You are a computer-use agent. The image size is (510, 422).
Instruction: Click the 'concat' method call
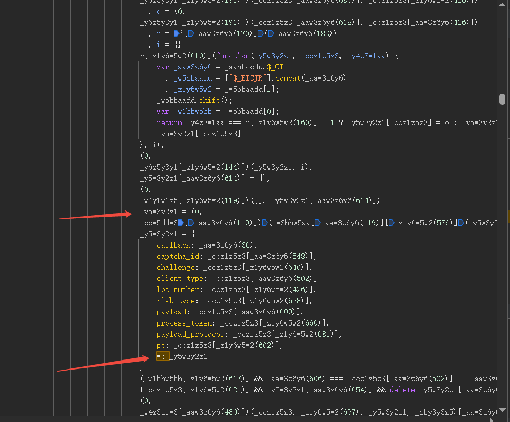pos(288,78)
